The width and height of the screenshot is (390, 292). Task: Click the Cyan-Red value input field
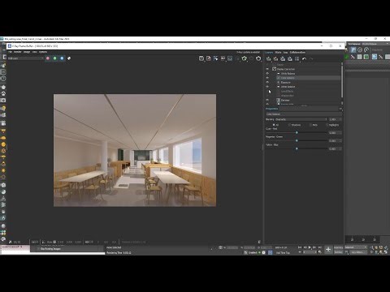point(334,133)
